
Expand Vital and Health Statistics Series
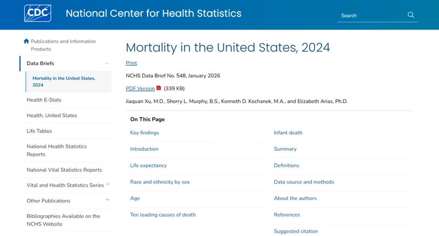(x=107, y=185)
